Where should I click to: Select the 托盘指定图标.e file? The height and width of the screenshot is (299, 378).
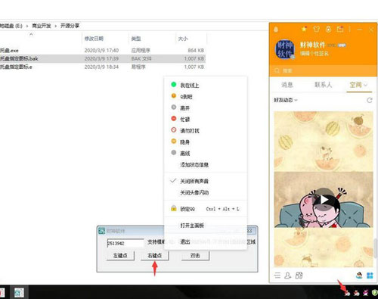(103, 67)
